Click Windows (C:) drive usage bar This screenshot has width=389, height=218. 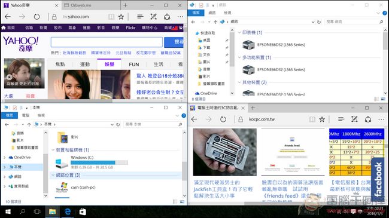click(x=99, y=162)
